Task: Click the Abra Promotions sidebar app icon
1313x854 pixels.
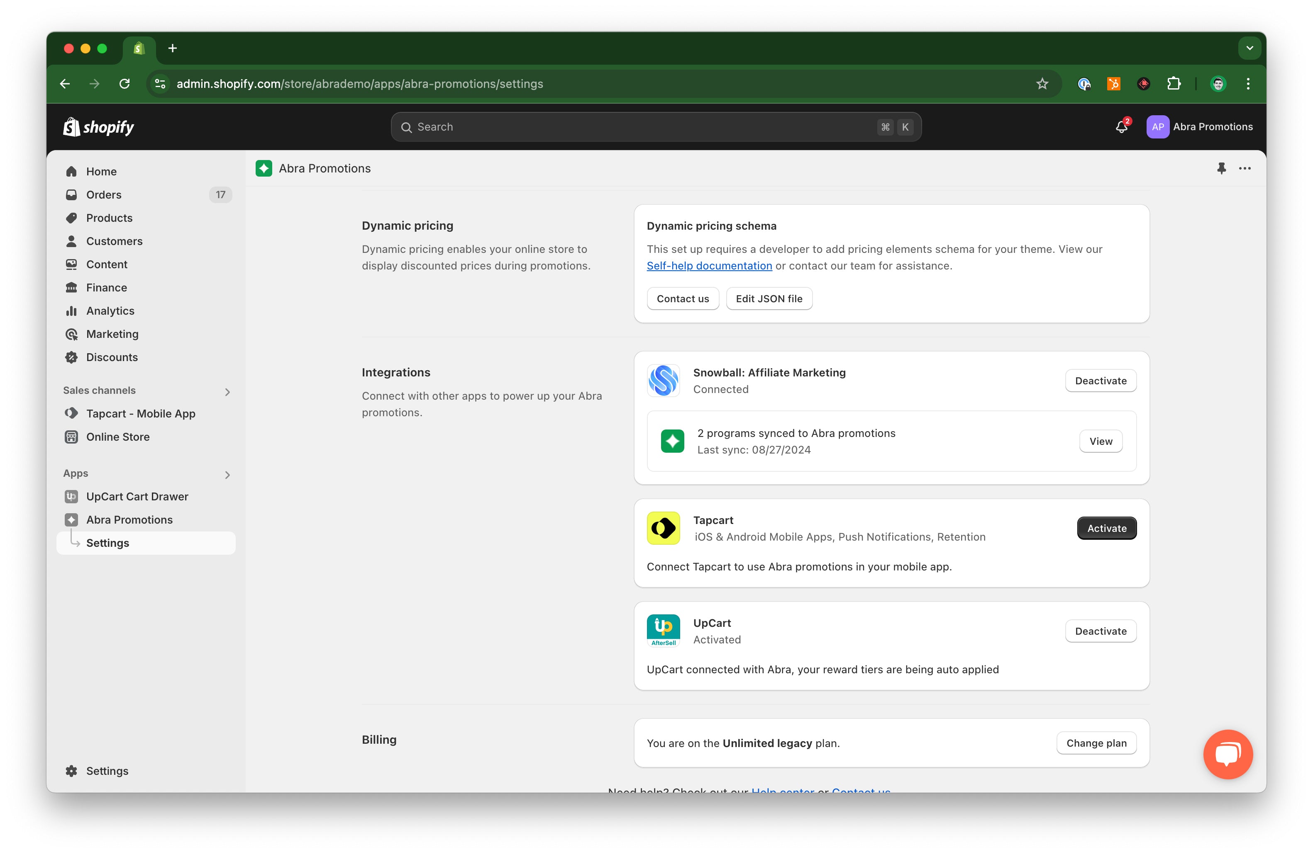Action: (71, 519)
